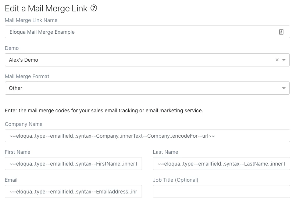Viewport: 296px width, 203px height.
Task: Click the 'First Name' field label
Action: click(18, 152)
